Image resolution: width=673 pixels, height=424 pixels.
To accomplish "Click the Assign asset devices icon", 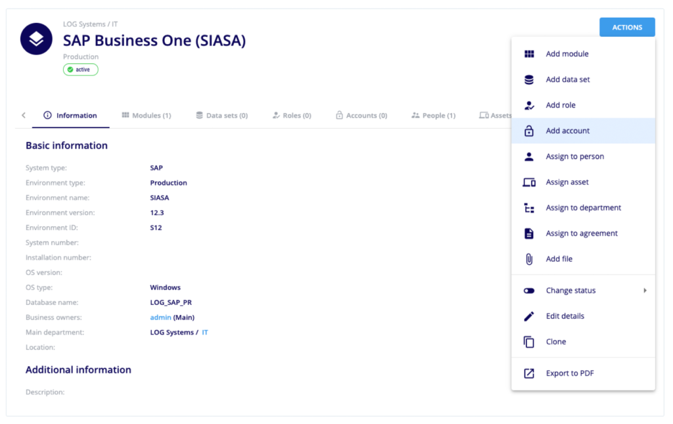I will tap(529, 182).
